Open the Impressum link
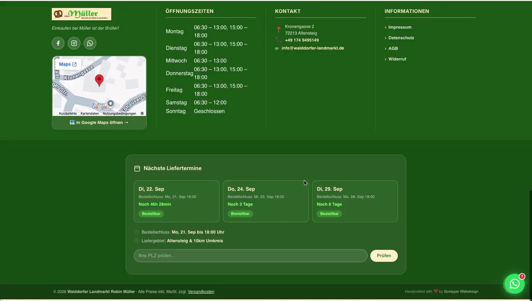 400,27
